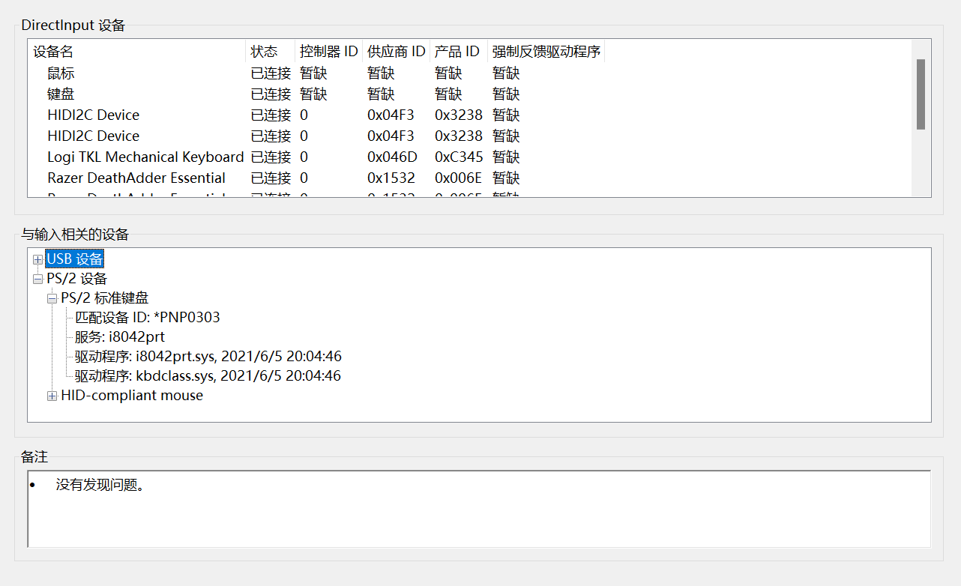This screenshot has height=586, width=961.
Task: Click product ID 0xC345 cell
Action: click(459, 157)
